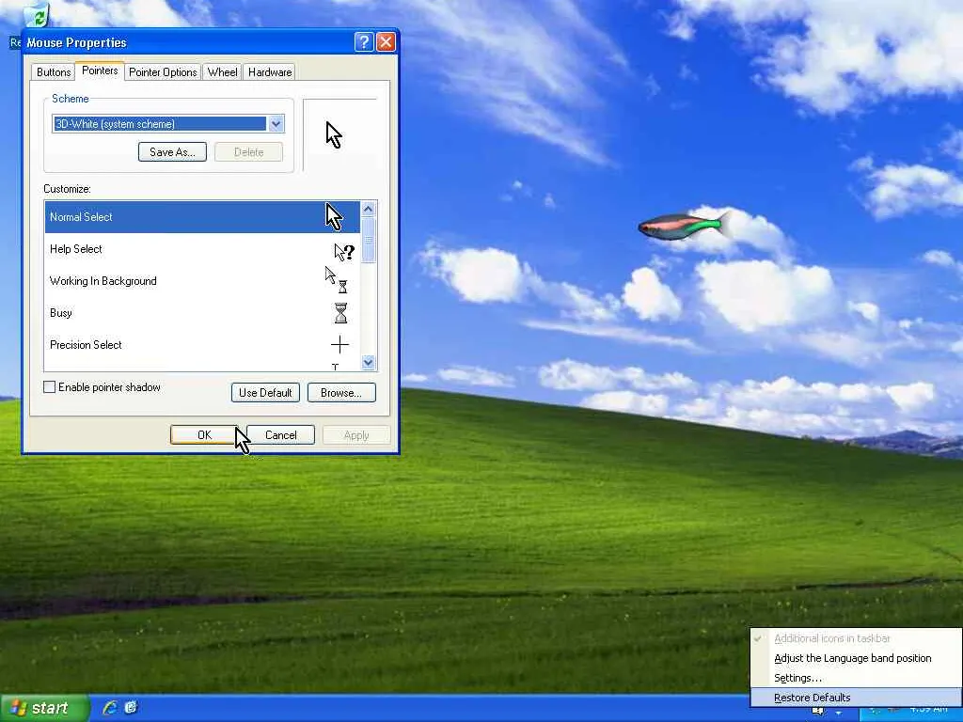The width and height of the screenshot is (963, 722).
Task: Click the scroll down arrow in Customize list
Action: pyautogui.click(x=368, y=362)
